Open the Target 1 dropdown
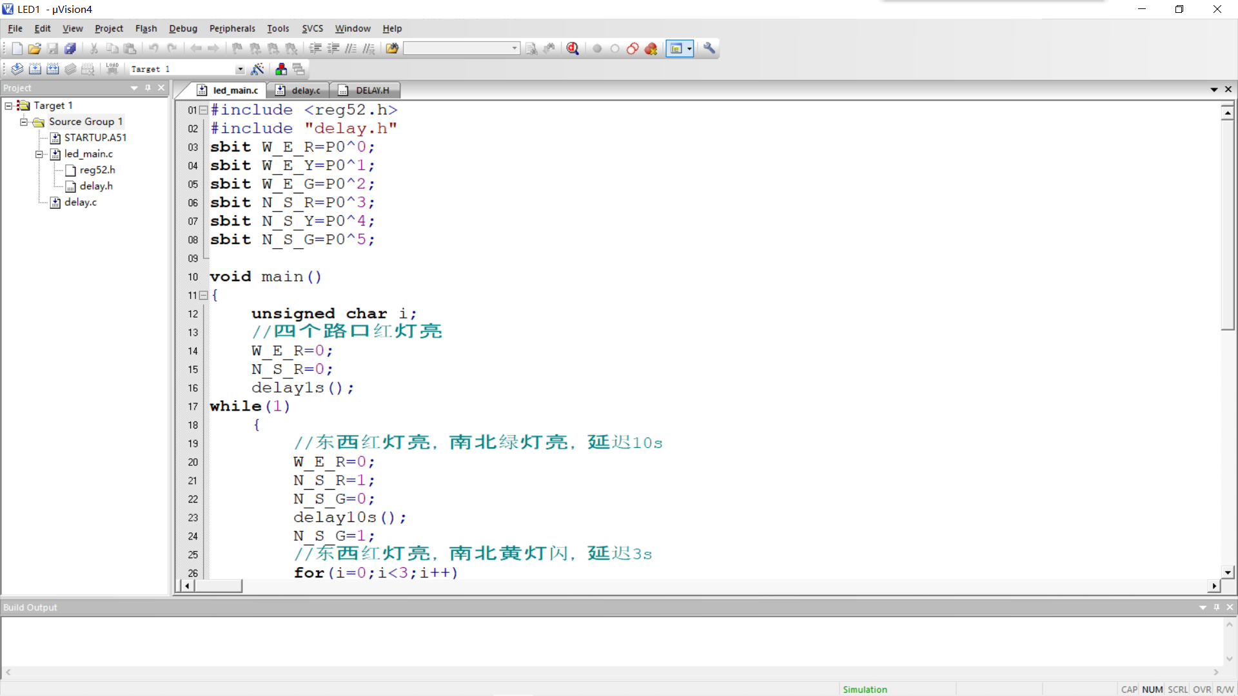Screen dimensions: 1238x696 [240, 69]
